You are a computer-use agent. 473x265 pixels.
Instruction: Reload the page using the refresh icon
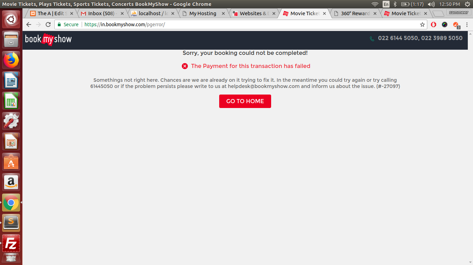click(x=48, y=24)
